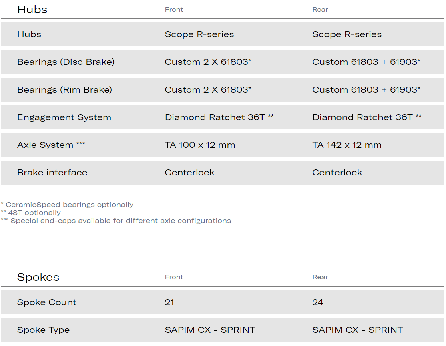
Task: Select the Engagement System row label
Action: 64,117
